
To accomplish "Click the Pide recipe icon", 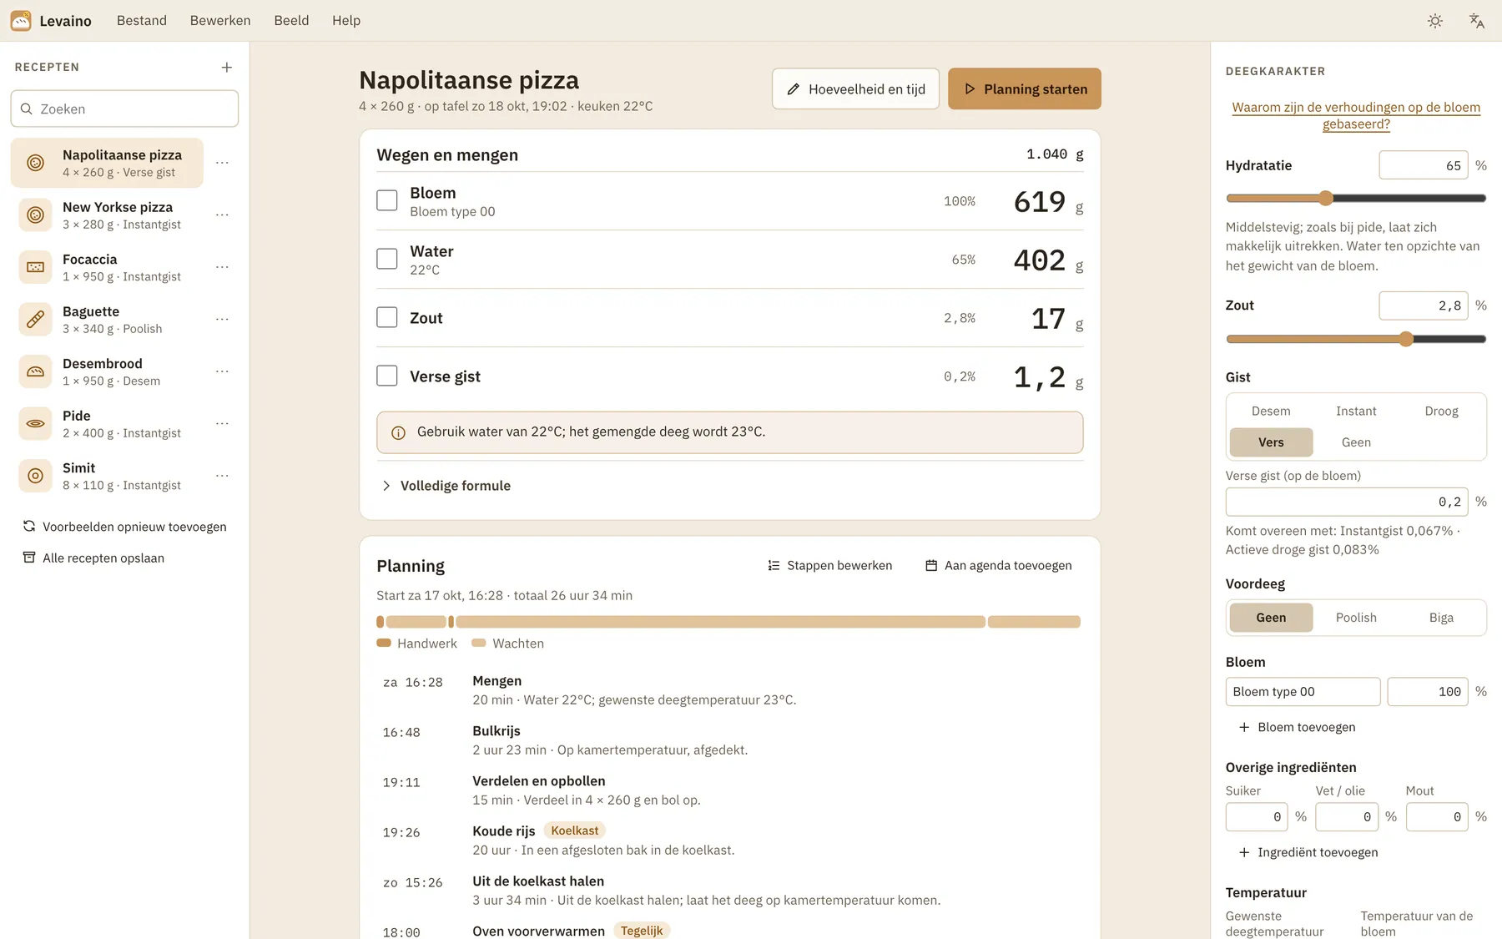I will coord(35,424).
